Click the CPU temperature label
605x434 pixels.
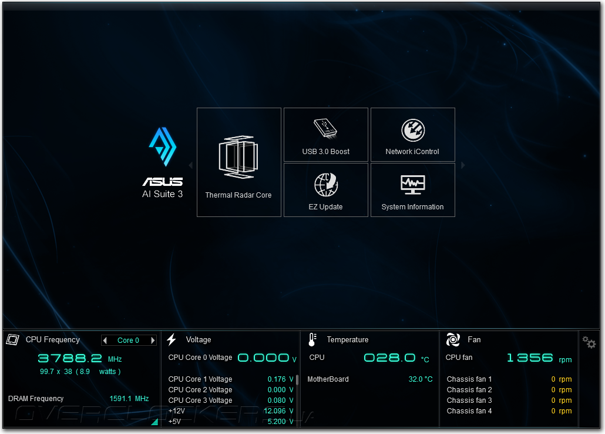pyautogui.click(x=317, y=358)
